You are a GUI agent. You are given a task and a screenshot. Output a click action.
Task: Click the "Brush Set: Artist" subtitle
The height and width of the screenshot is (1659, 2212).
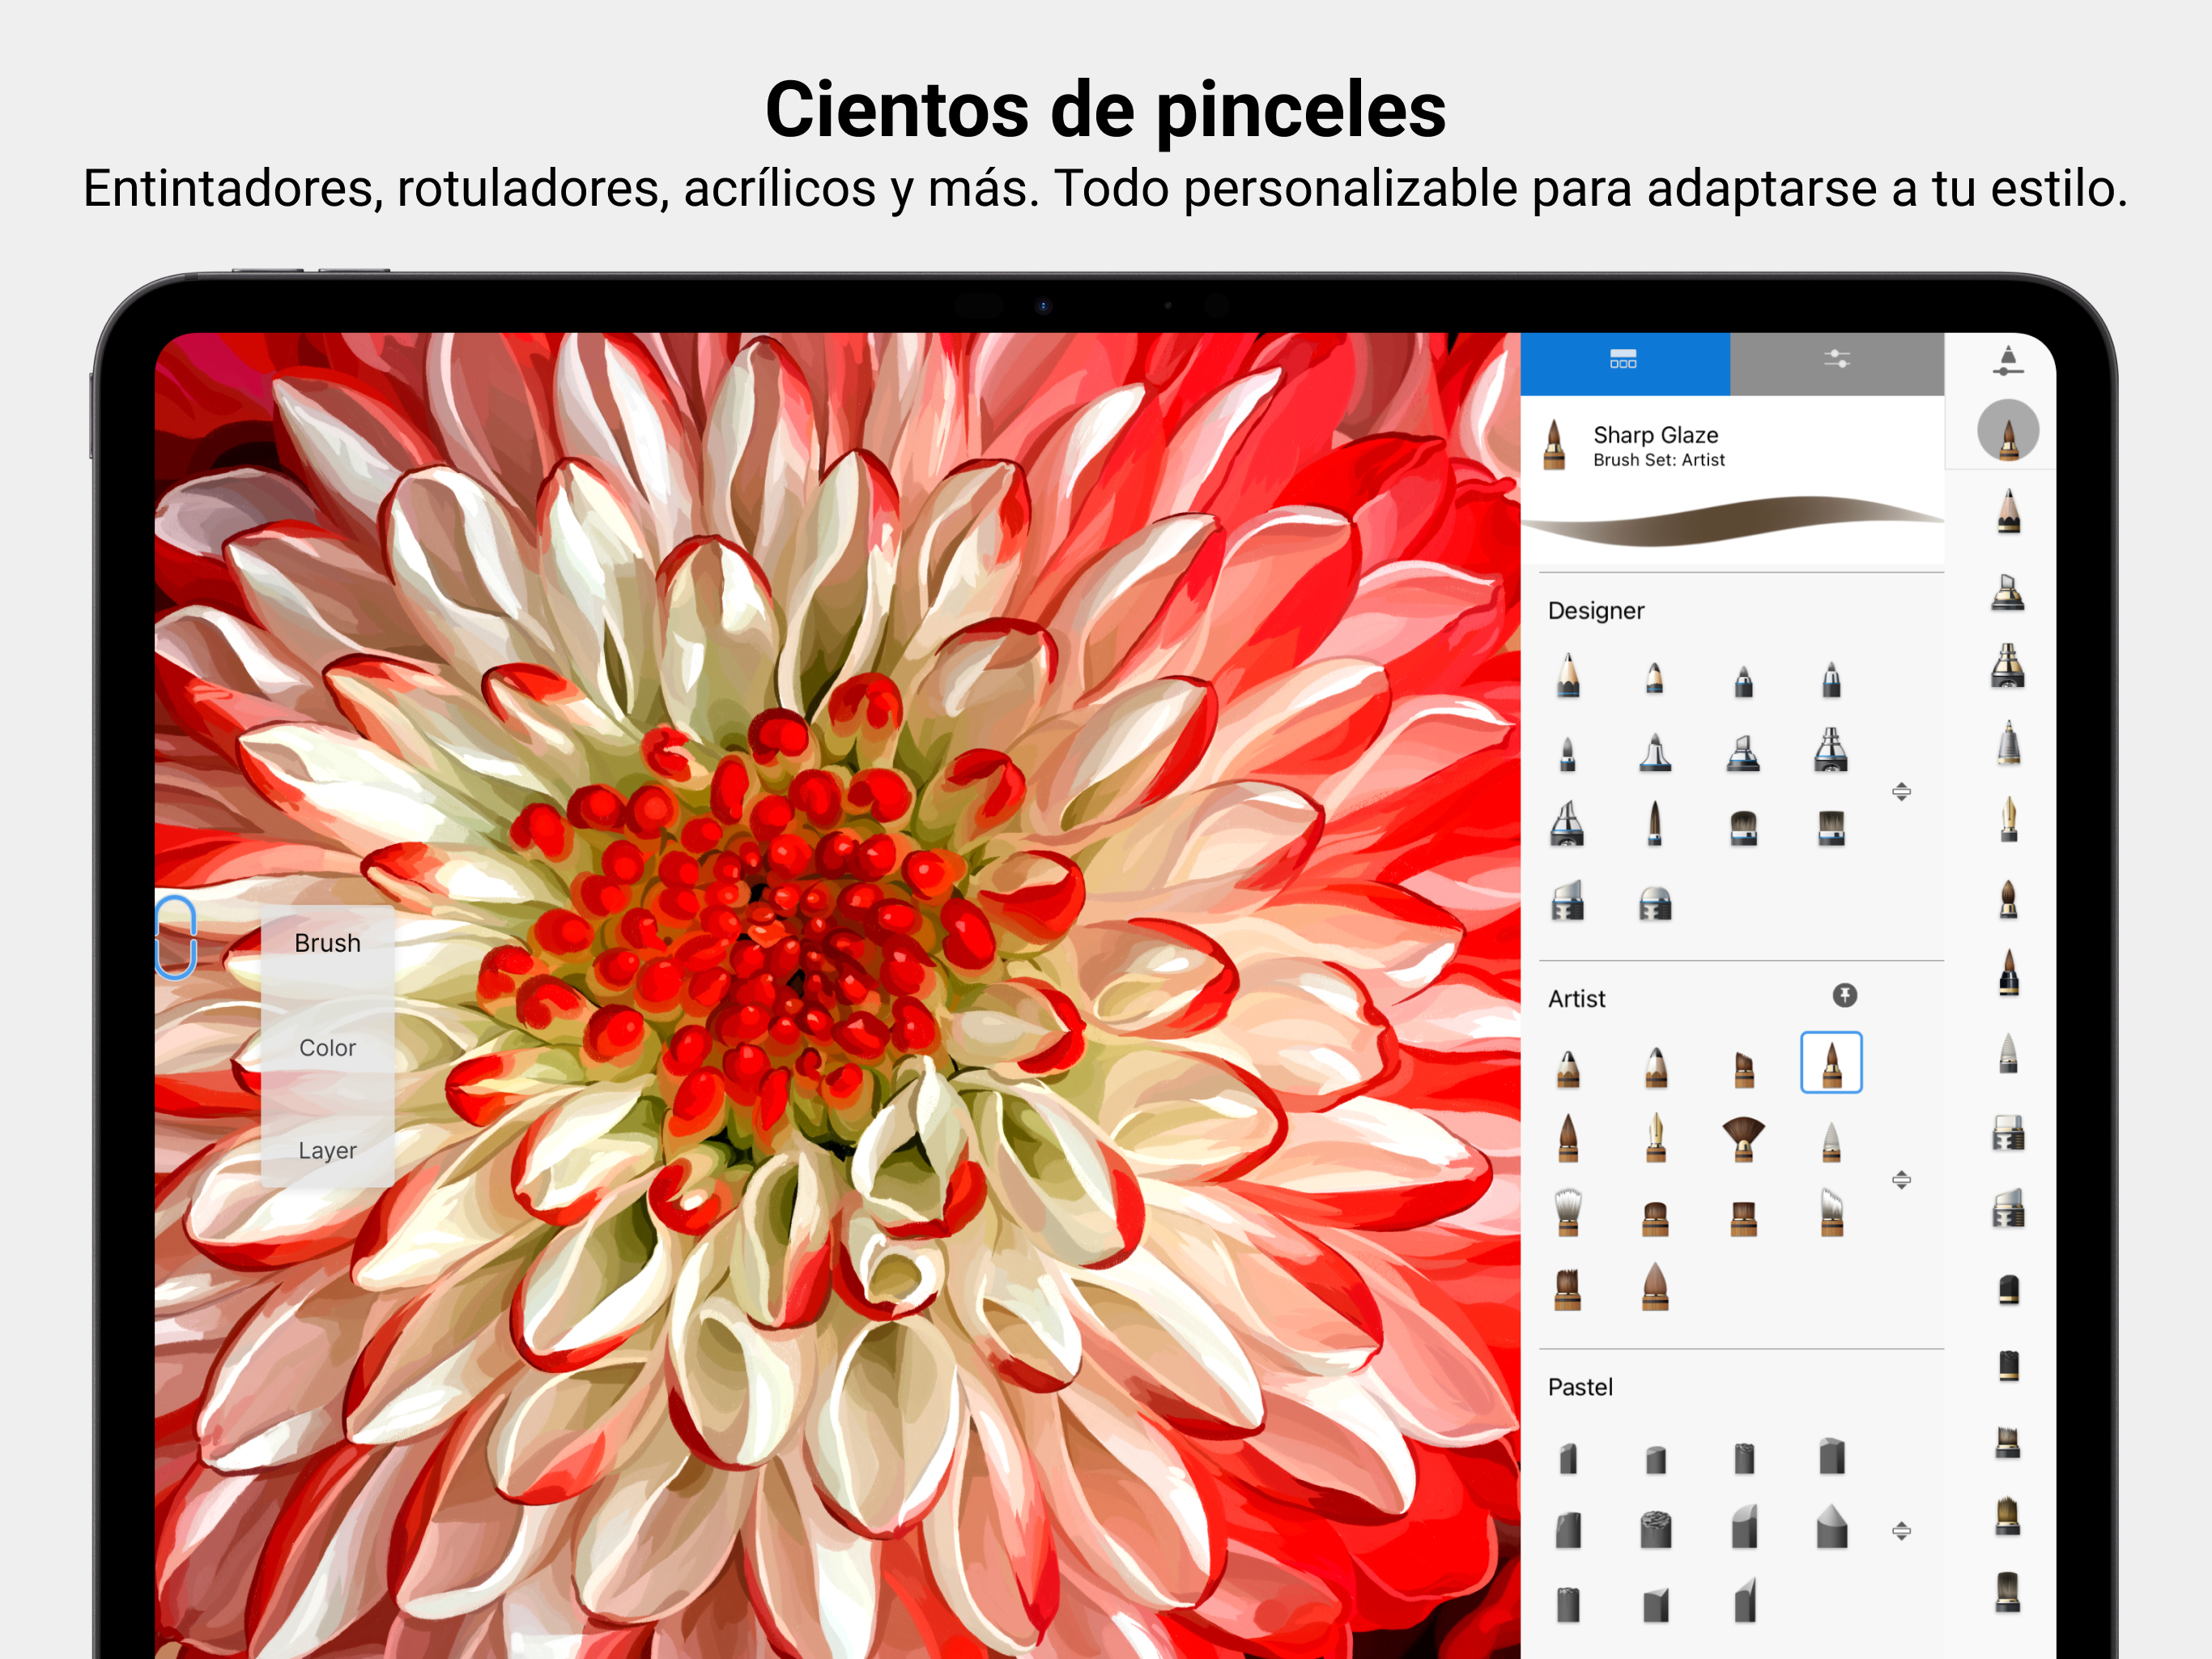1659,460
